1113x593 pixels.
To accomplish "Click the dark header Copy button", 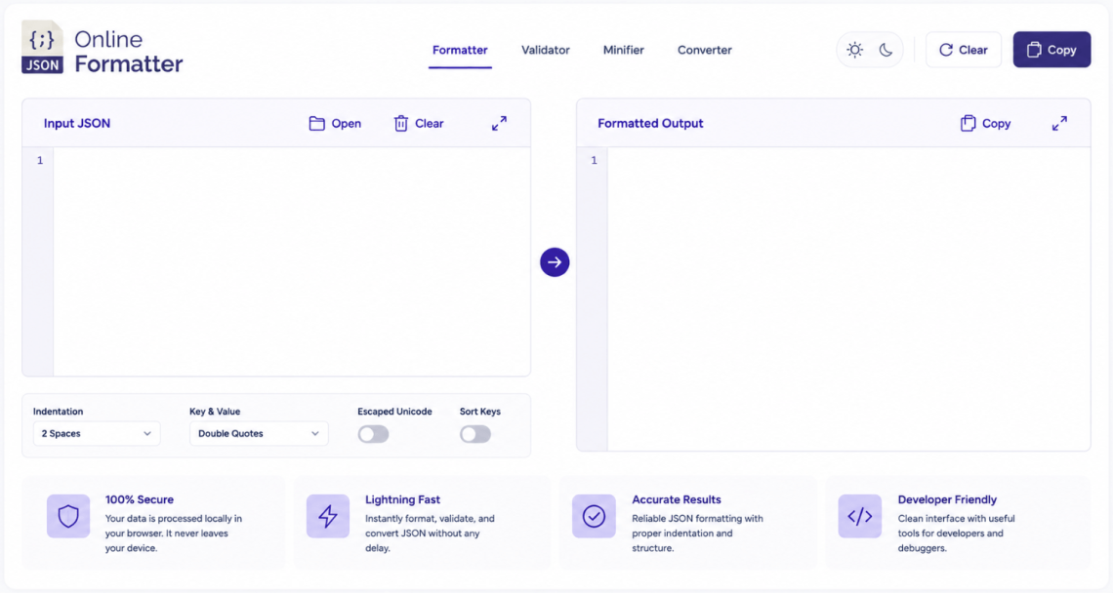I will 1051,50.
